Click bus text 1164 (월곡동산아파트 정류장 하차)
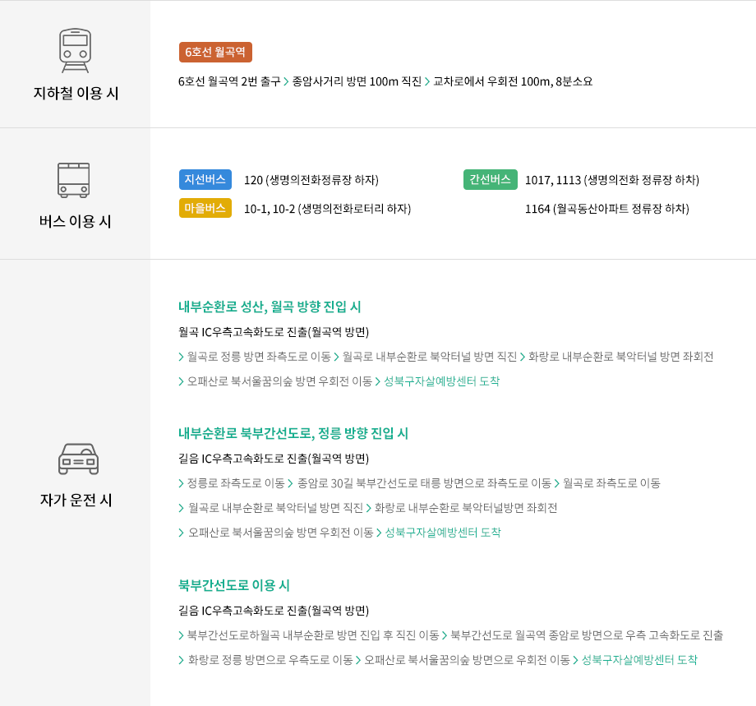Image resolution: width=756 pixels, height=706 pixels. pyautogui.click(x=607, y=209)
